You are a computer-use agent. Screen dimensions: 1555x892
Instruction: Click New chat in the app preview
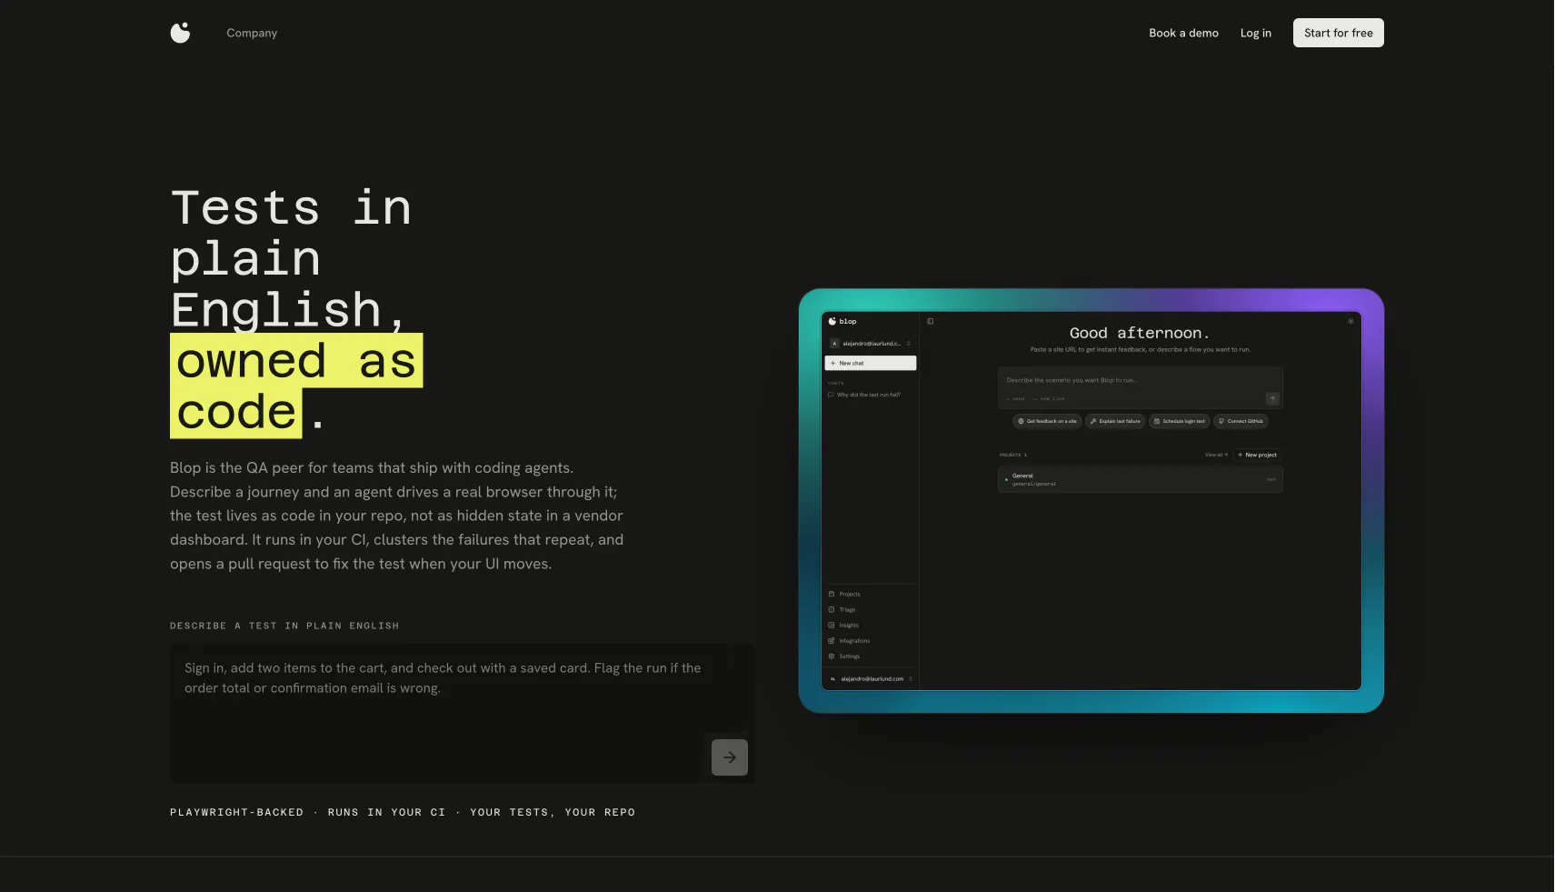click(870, 363)
